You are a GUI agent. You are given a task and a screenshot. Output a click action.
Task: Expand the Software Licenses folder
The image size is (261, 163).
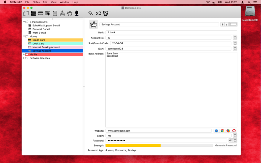(24, 58)
